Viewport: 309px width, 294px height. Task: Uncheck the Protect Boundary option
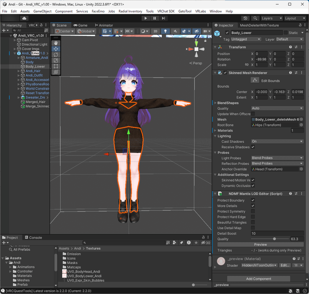(254, 200)
